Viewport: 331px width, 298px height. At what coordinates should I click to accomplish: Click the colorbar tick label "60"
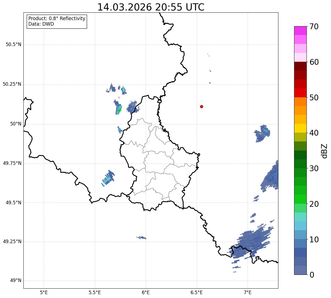314,62
